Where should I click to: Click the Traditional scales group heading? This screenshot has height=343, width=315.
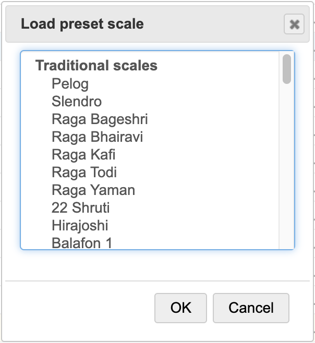tap(96, 66)
